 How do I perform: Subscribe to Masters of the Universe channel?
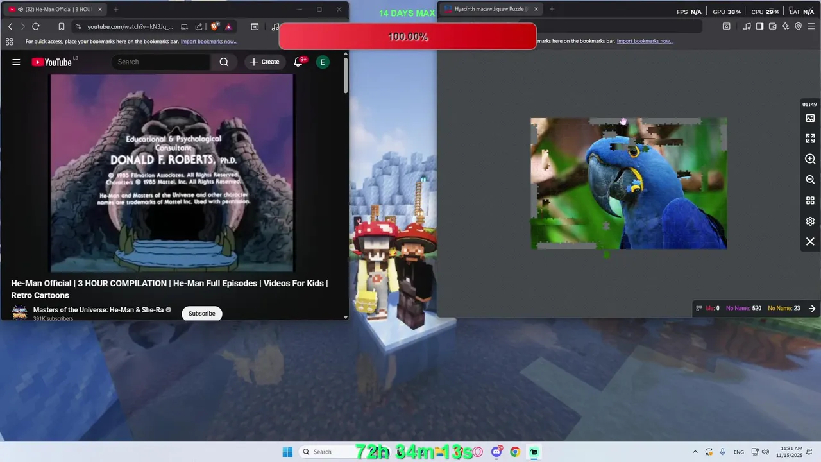point(201,313)
